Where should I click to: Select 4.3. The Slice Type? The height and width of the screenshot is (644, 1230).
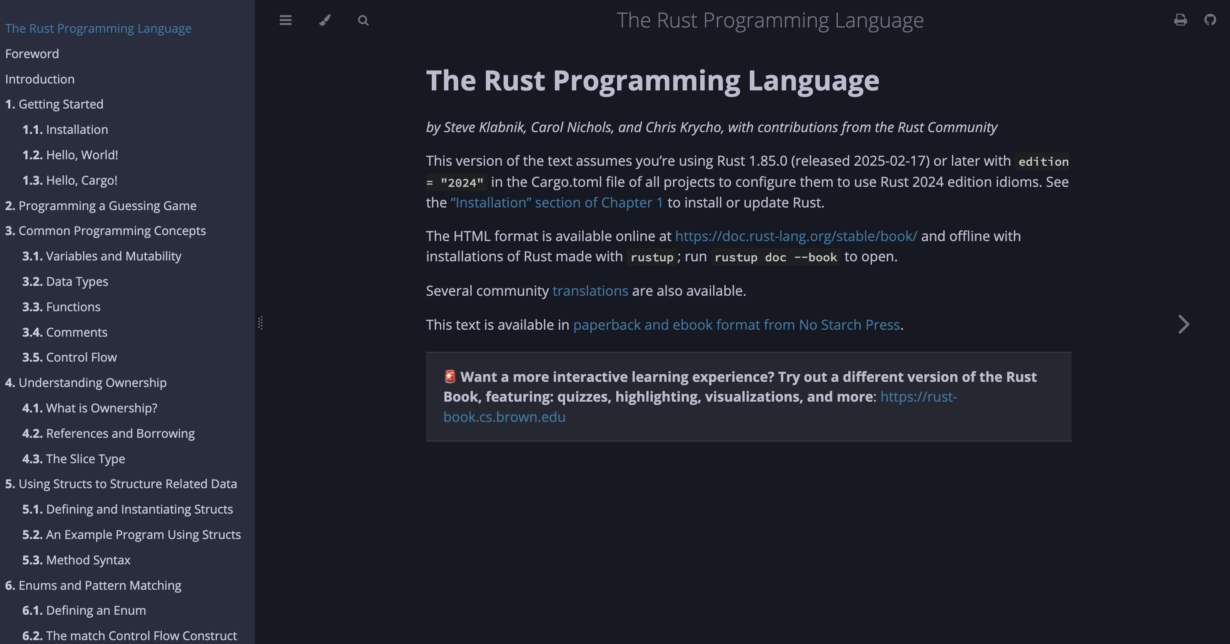[74, 458]
